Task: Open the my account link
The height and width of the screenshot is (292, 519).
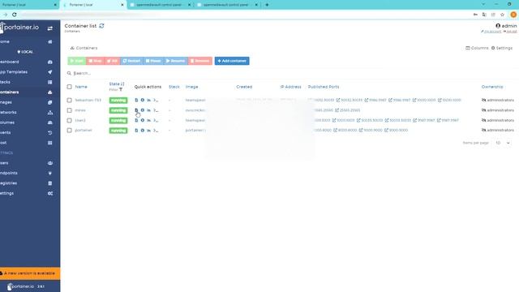Action: coord(491,32)
